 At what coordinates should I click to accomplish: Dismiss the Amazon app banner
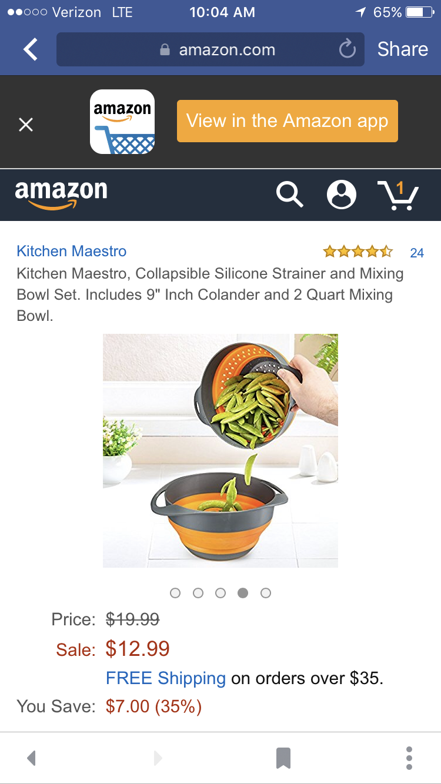pyautogui.click(x=26, y=124)
